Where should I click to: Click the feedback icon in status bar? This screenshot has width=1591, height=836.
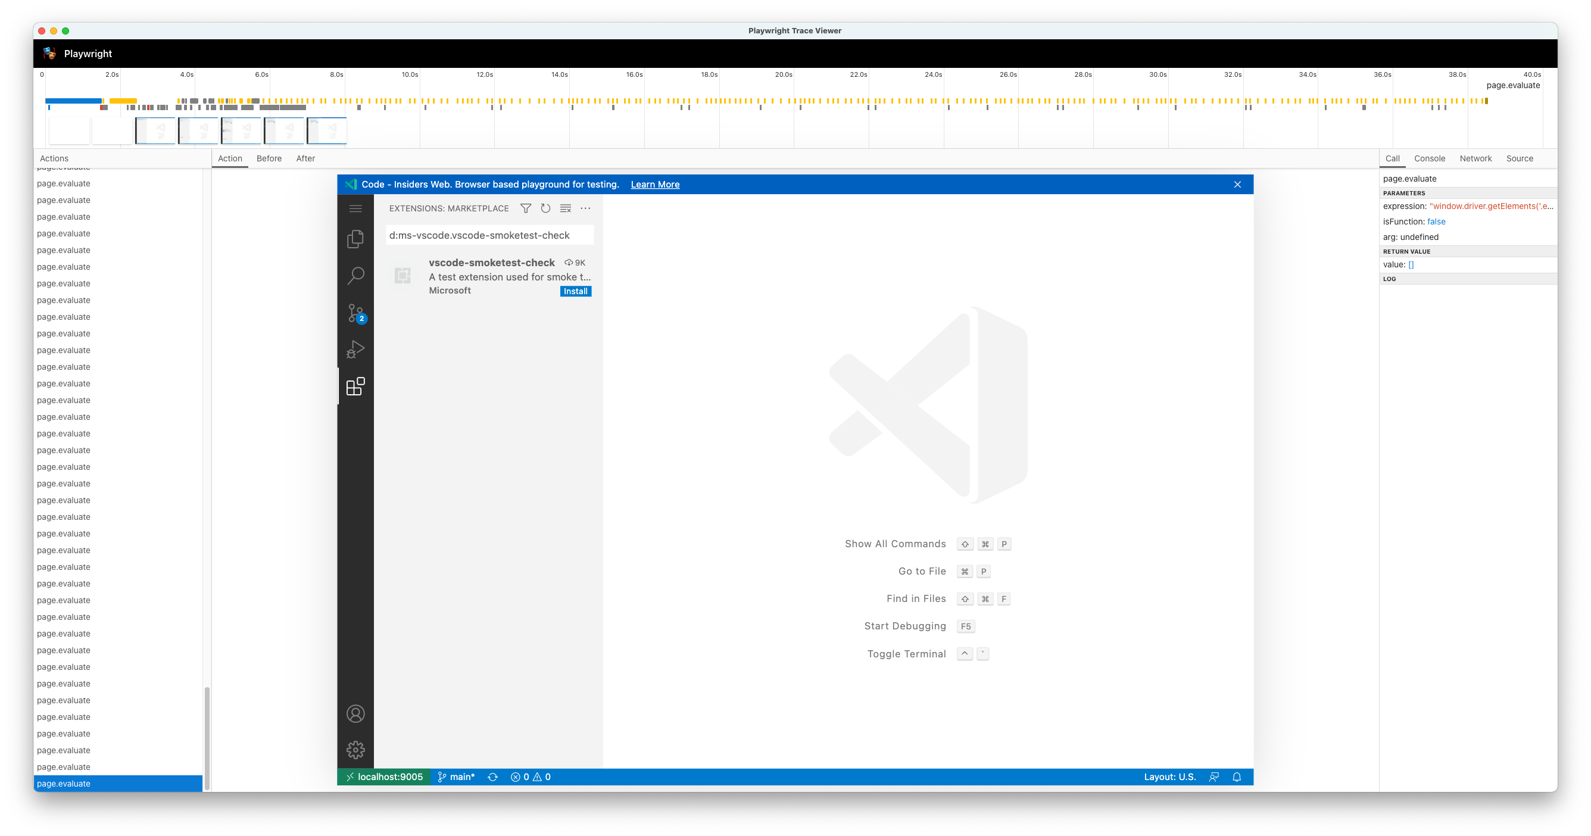(1214, 777)
